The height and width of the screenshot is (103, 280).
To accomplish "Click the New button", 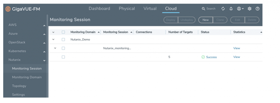I will point(206,20).
